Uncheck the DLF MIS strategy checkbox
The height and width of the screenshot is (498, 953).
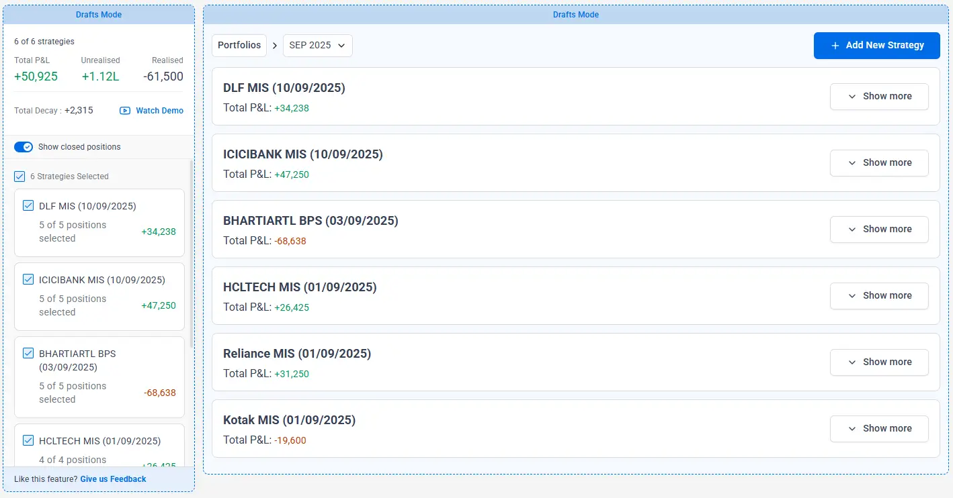click(28, 205)
